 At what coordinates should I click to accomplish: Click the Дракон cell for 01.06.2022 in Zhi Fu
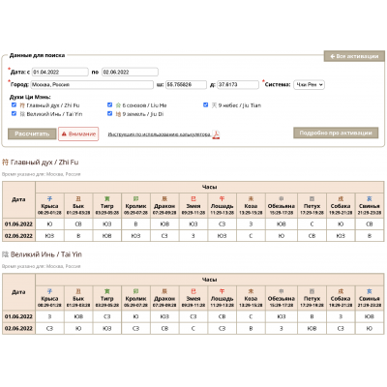click(x=164, y=224)
